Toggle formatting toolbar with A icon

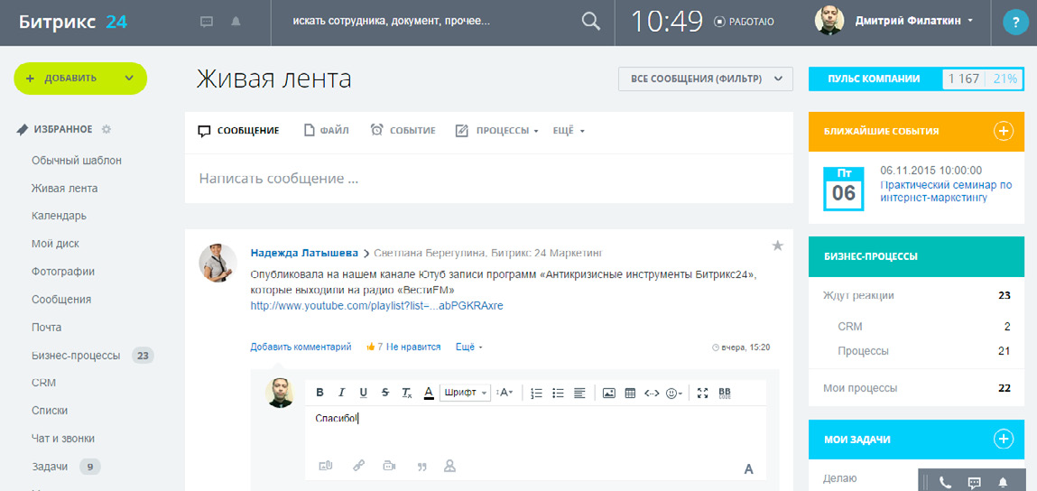[x=749, y=469]
